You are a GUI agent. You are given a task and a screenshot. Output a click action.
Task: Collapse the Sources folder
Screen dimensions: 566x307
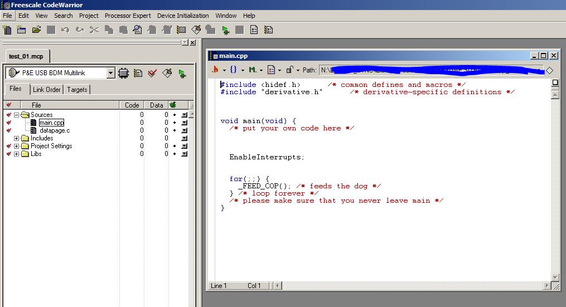[16, 115]
